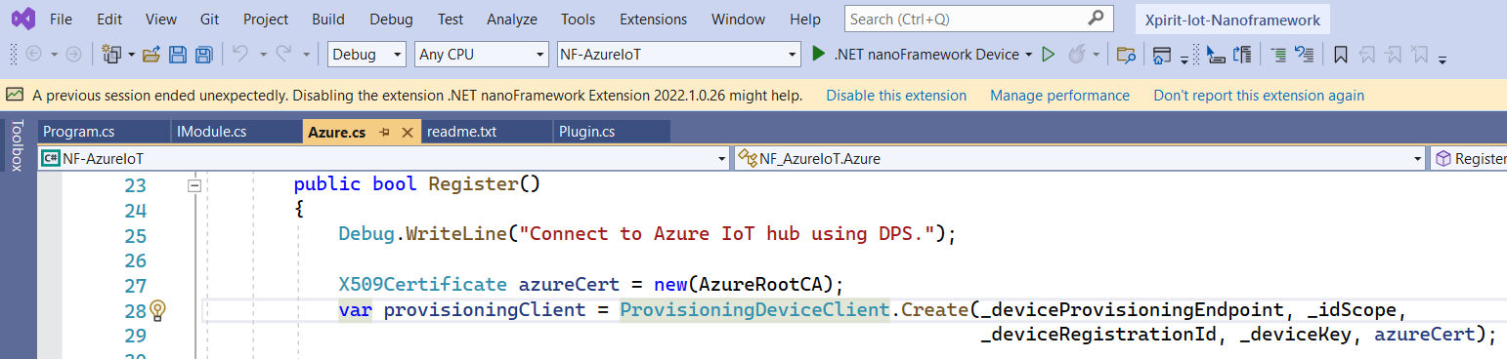Open the File menu
This screenshot has width=1507, height=359.
click(x=61, y=19)
